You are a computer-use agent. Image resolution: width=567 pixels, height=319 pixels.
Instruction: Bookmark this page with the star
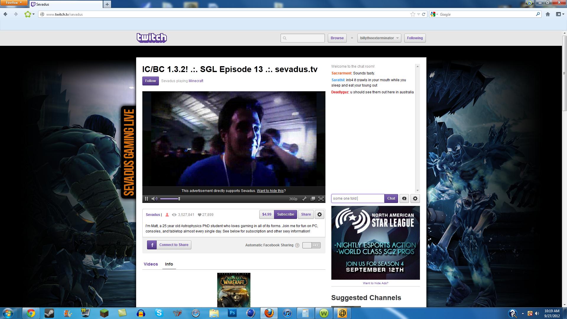(413, 14)
